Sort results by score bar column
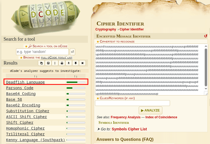 (76, 76)
